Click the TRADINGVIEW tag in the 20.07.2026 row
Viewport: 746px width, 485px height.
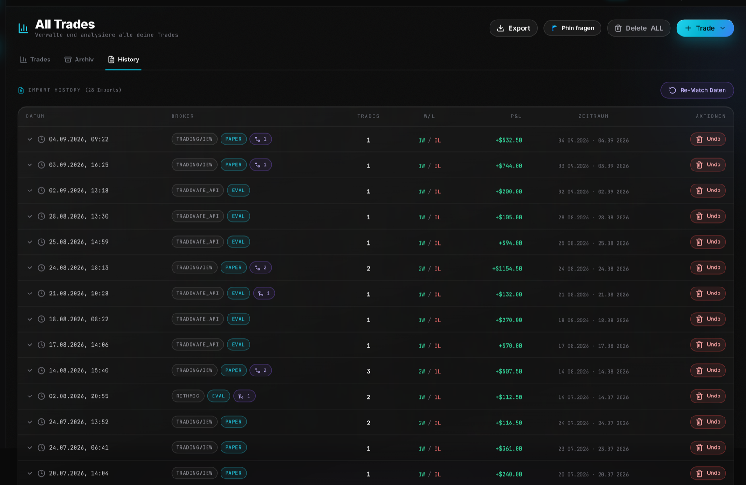(x=194, y=473)
